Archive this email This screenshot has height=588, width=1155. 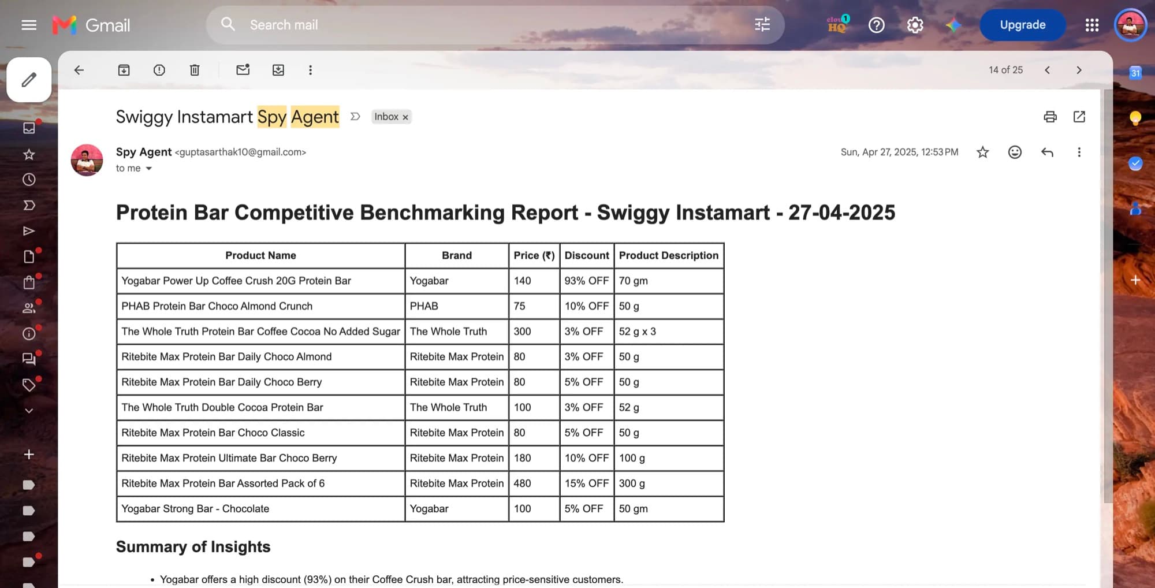coord(124,70)
